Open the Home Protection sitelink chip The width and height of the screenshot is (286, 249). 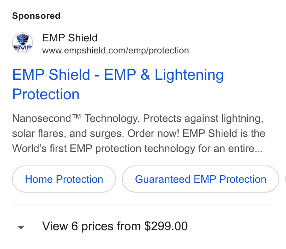point(64,179)
